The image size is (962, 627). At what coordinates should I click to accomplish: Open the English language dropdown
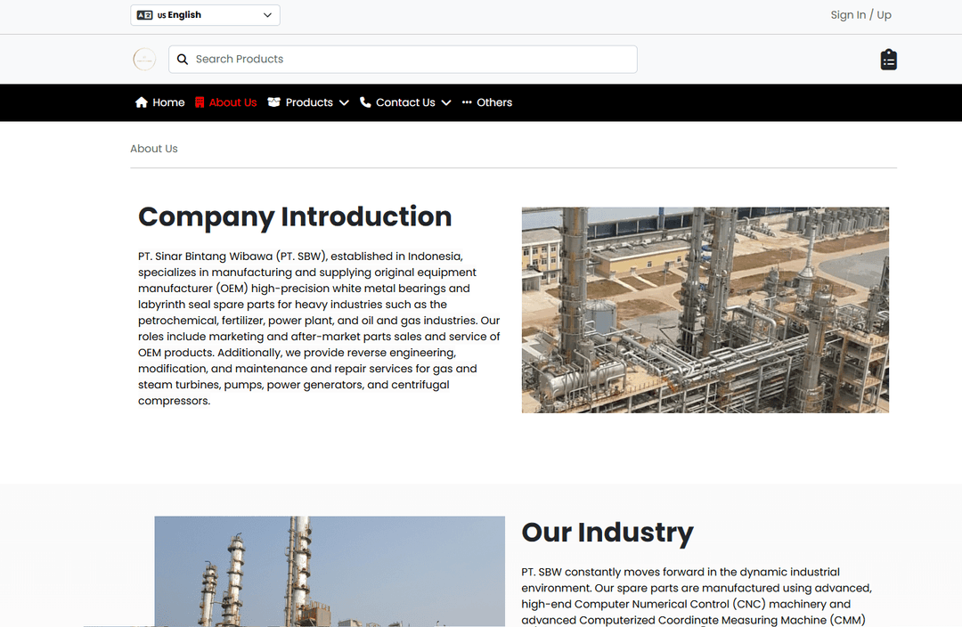[x=205, y=15]
